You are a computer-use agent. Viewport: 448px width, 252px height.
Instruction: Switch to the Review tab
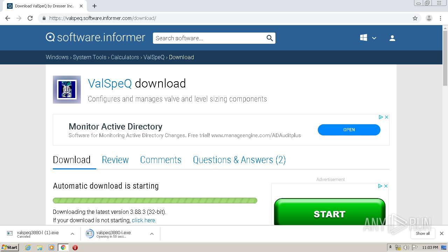[115, 160]
